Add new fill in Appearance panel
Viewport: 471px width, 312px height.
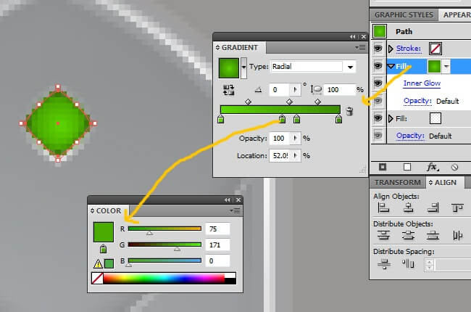coord(407,167)
